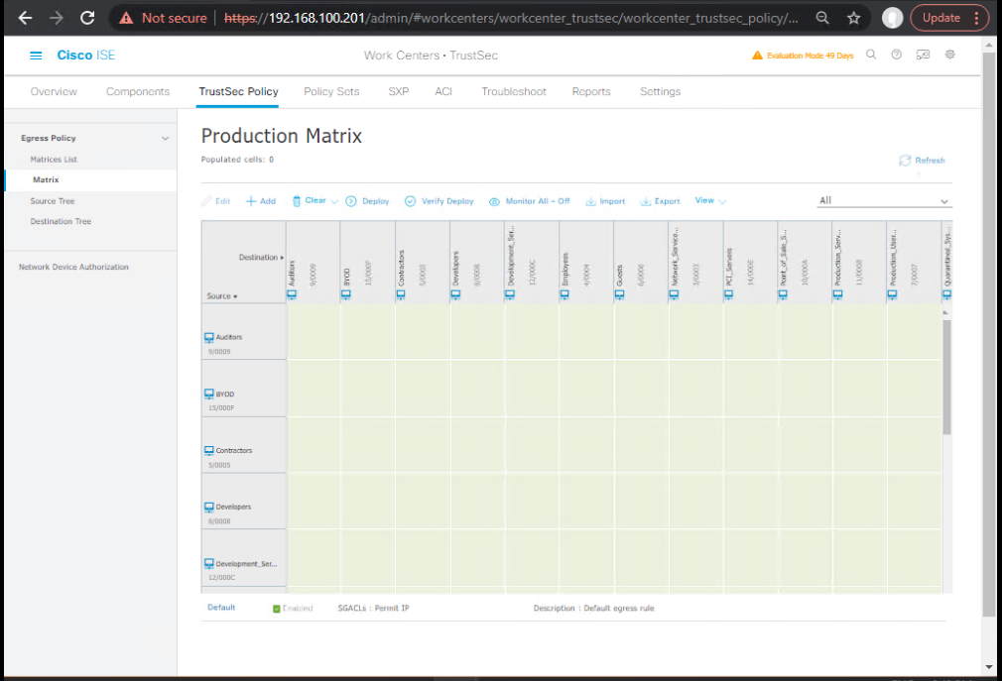Click the Contractors source row SGT icon
The width and height of the screenshot is (1002, 681).
click(x=209, y=450)
